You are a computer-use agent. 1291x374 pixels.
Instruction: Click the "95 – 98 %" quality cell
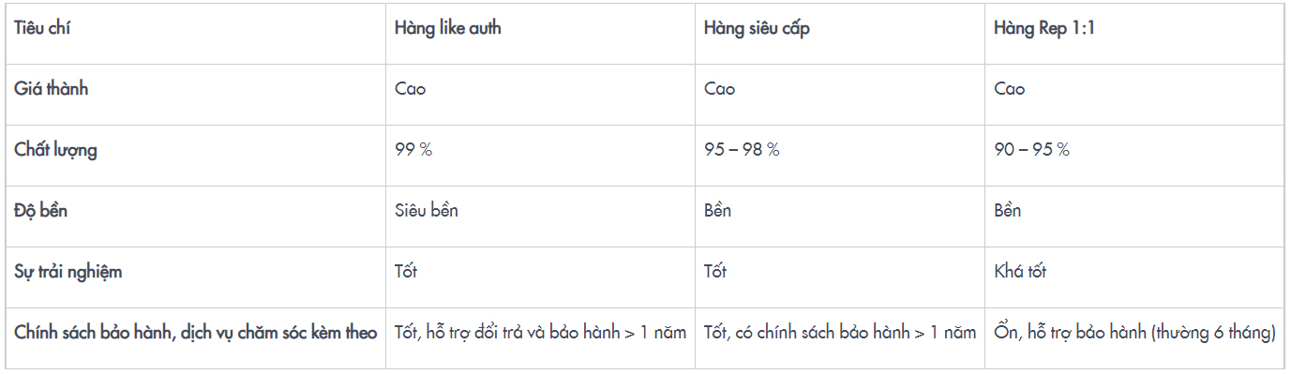pos(742,150)
